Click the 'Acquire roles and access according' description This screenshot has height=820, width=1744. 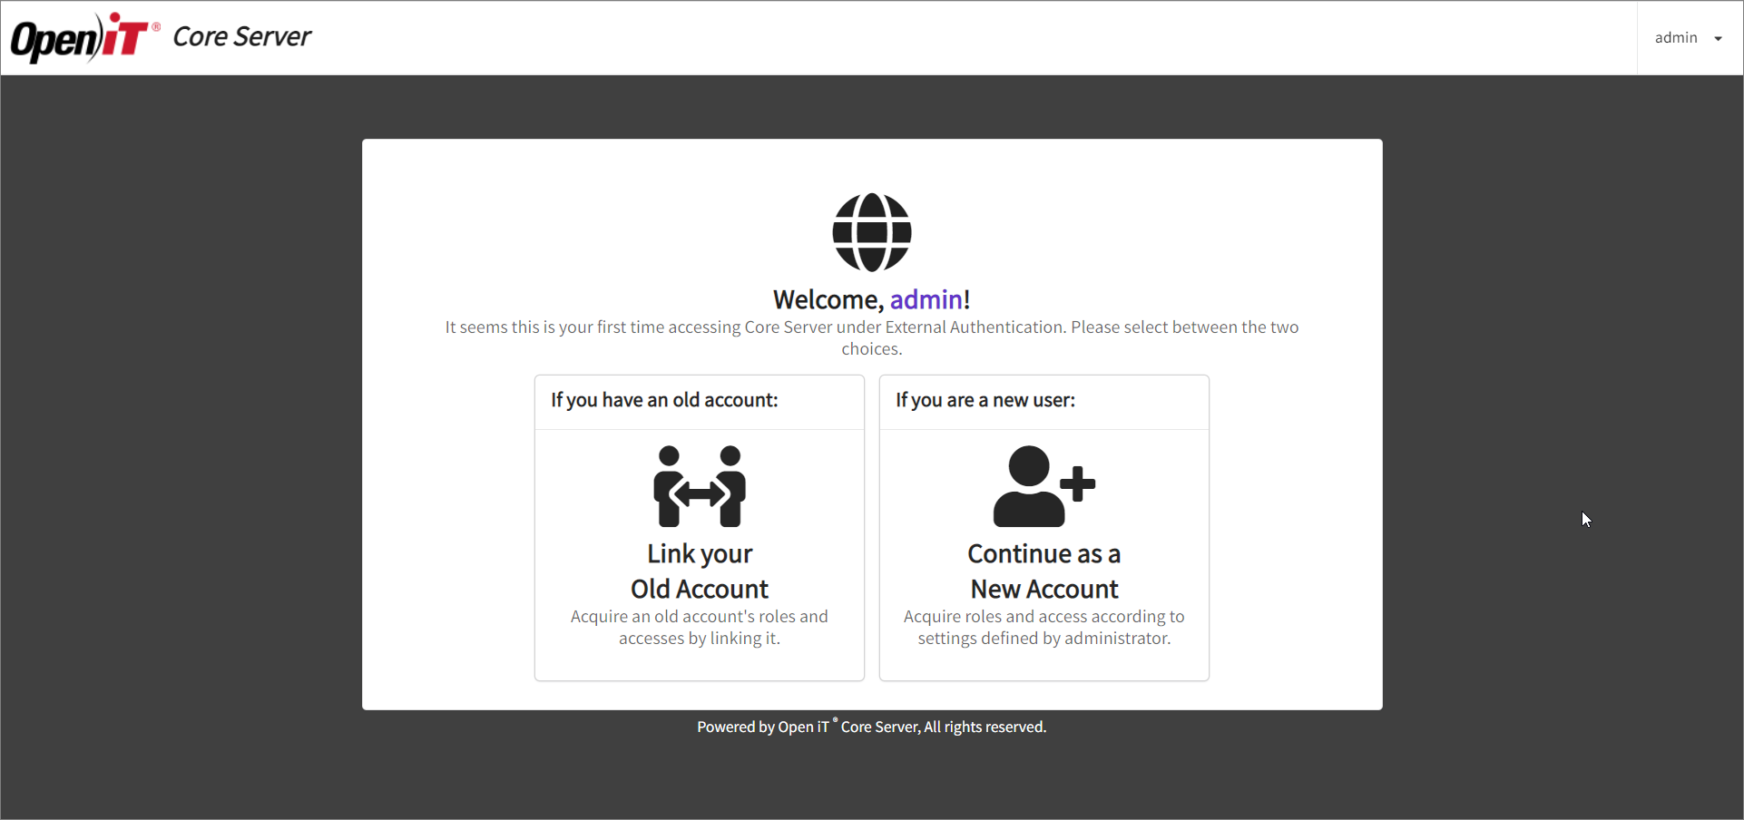point(1044,627)
